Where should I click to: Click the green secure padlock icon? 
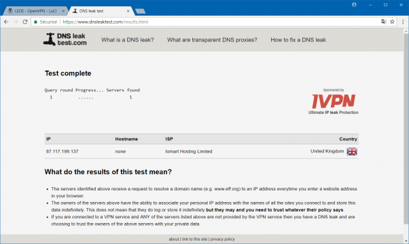pos(36,22)
